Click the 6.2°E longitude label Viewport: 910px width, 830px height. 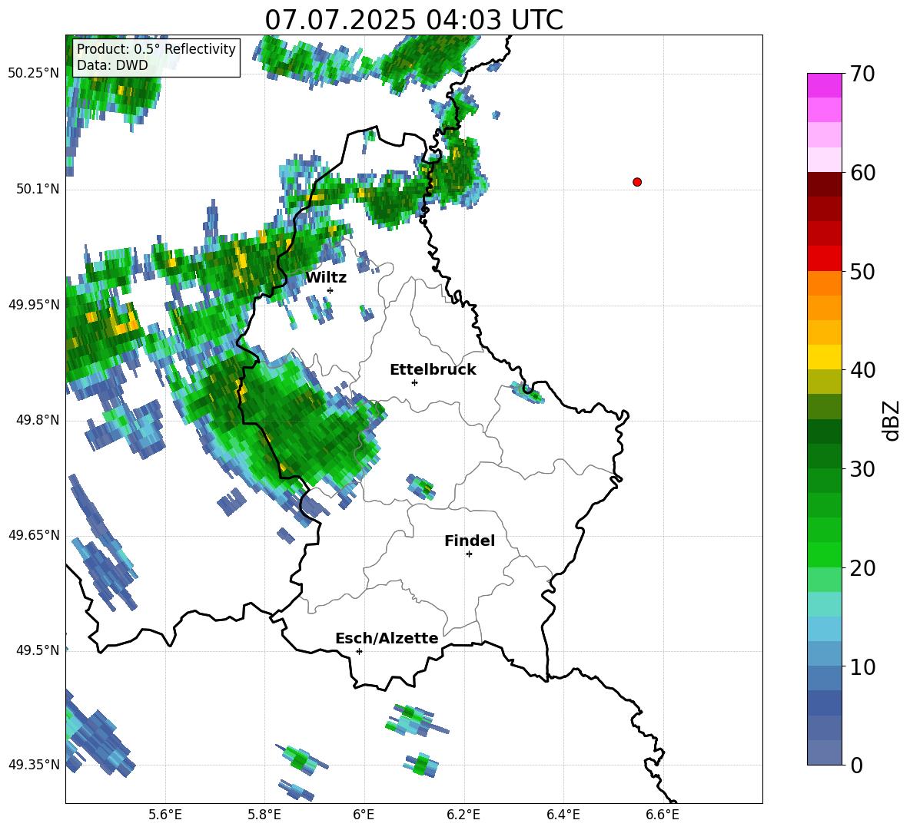click(463, 815)
